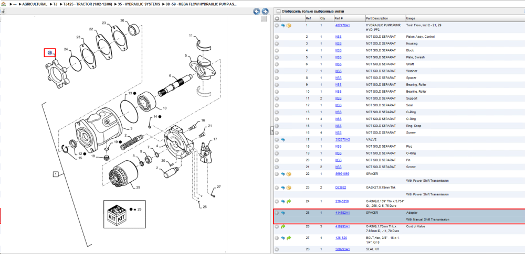Click the blue arrow icon in row 17 VALVE
Viewport: 525px width, 254px height.
[x=282, y=139]
